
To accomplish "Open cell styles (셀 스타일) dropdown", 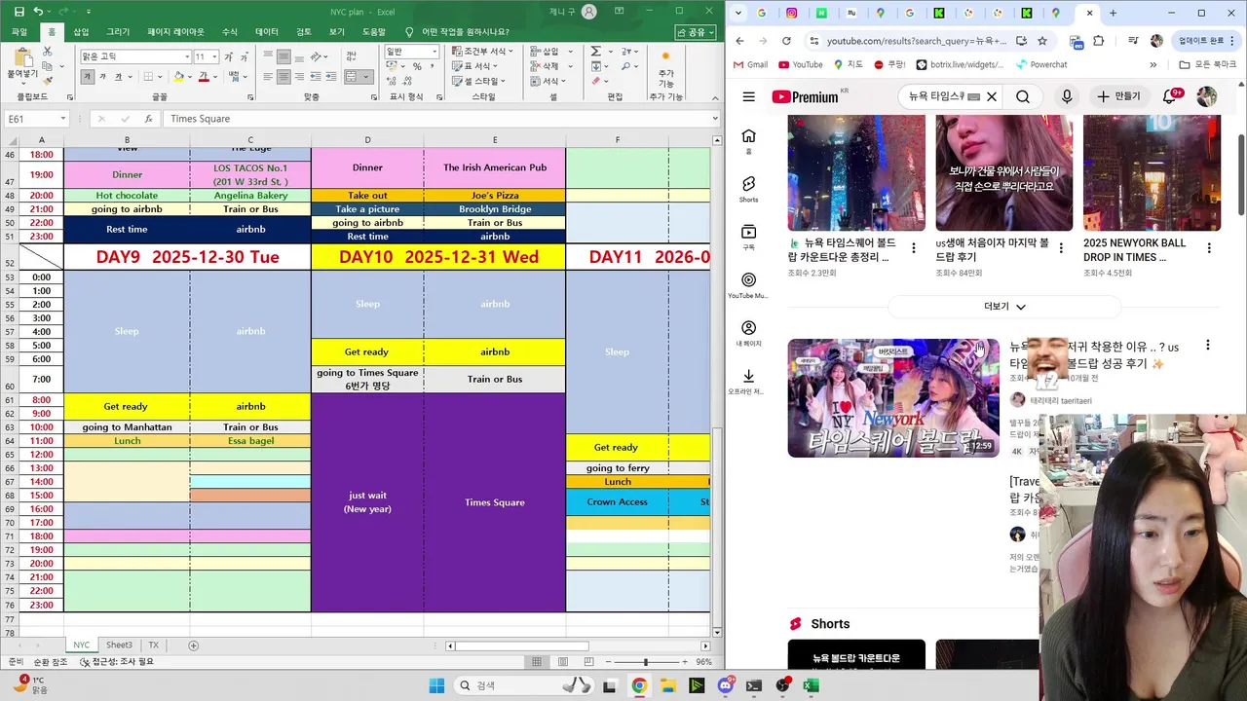I will 480,81.
